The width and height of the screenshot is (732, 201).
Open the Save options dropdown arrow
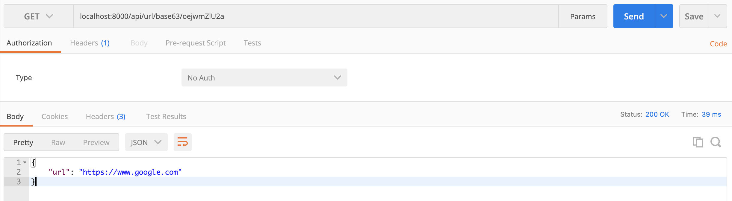(x=718, y=16)
